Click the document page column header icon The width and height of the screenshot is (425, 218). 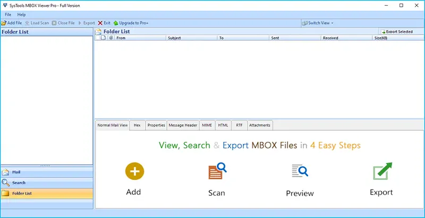[103, 38]
